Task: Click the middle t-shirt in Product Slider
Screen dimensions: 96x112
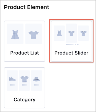Action: click(71, 33)
